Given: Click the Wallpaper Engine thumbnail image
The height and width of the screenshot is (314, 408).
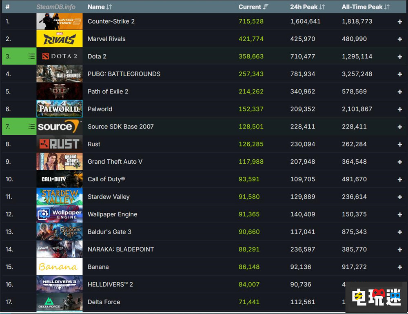Looking at the screenshot, I should coord(60,214).
